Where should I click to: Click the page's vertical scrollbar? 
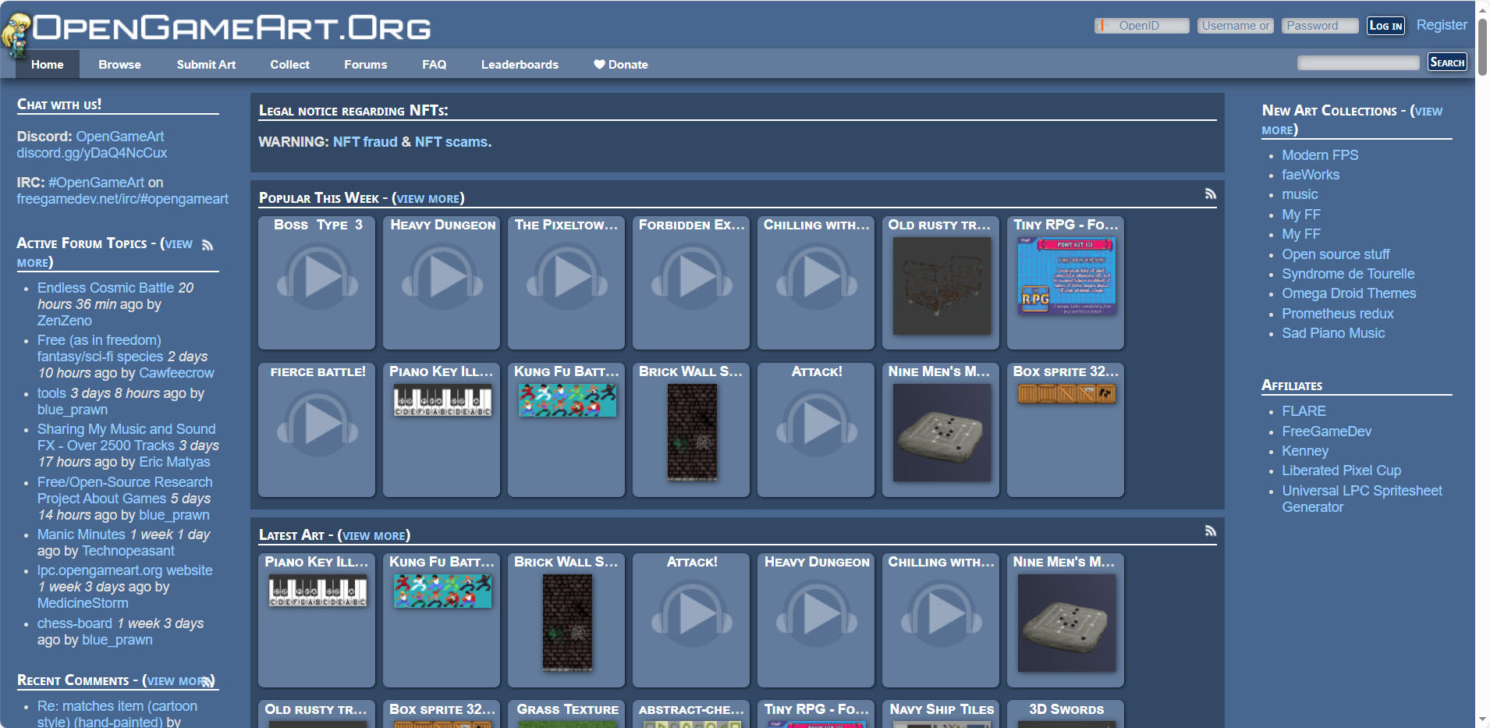click(x=1482, y=47)
